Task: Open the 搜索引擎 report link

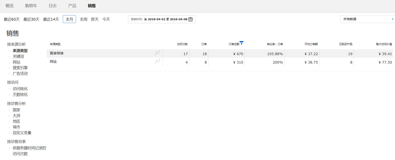Action: [x=20, y=68]
